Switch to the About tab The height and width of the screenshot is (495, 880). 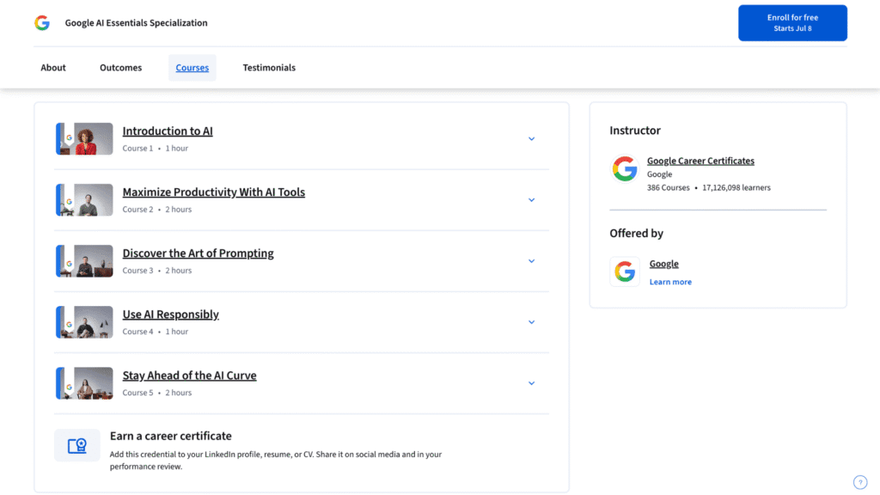coord(53,67)
